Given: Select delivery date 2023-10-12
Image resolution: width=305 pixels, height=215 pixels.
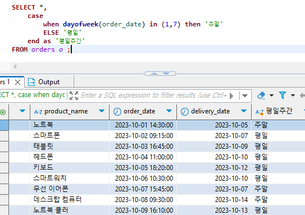Looking at the screenshot, I should [x=214, y=168].
